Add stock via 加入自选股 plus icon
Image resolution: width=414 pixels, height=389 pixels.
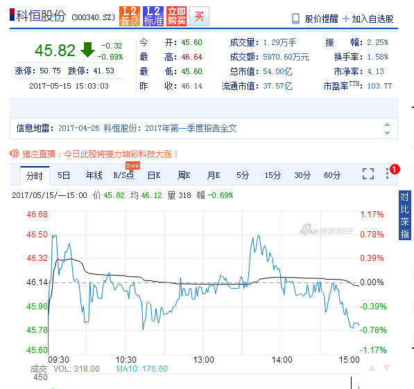345,19
